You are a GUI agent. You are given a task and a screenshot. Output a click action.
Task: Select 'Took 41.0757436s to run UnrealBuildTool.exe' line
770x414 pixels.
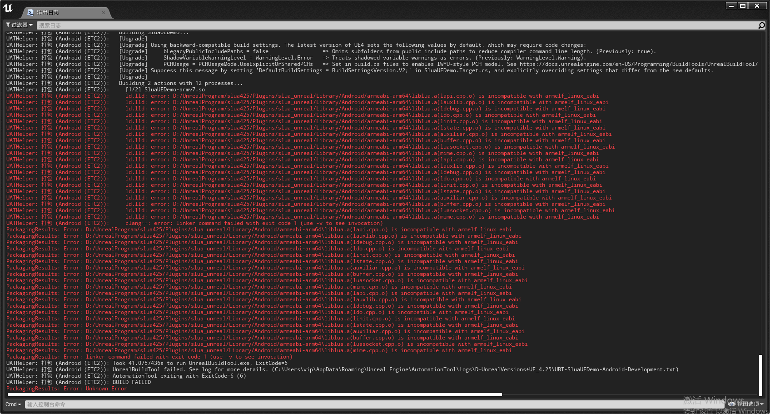pos(147,363)
